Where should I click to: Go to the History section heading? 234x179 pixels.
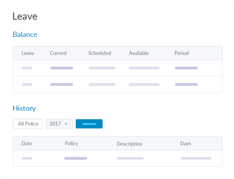24,108
